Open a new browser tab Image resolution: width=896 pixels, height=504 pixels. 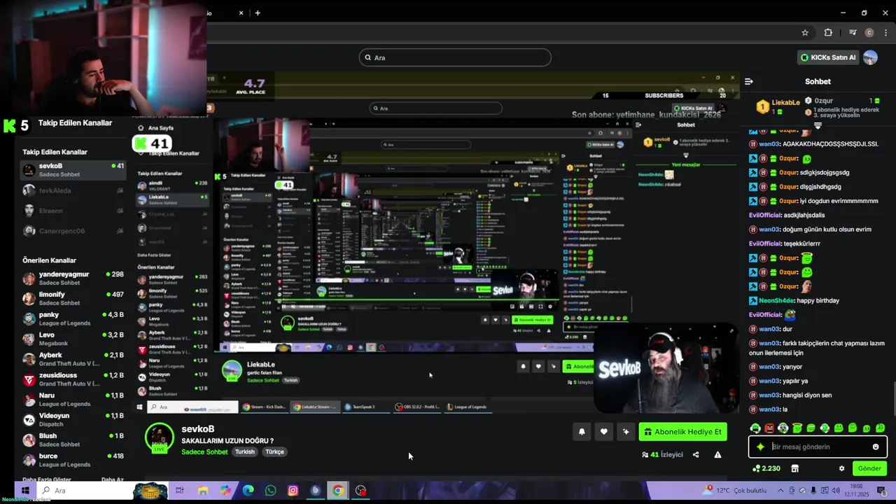(258, 13)
